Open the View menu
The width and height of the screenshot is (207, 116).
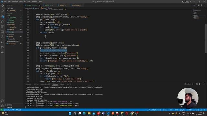coord(21,2)
